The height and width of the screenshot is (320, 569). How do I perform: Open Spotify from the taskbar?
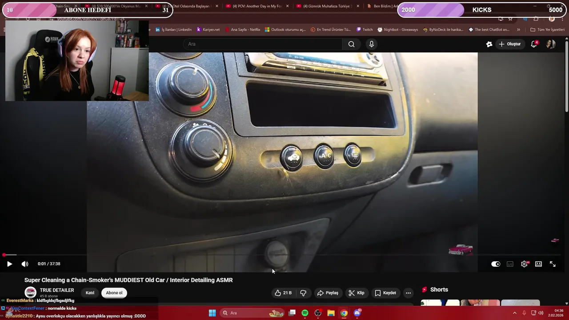(305, 313)
